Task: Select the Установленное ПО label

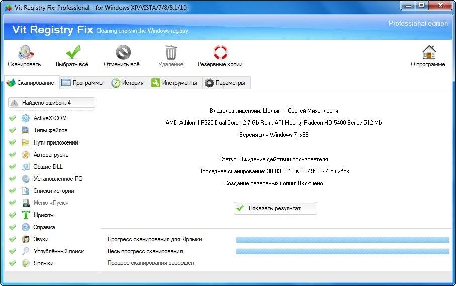Action: tap(58, 179)
